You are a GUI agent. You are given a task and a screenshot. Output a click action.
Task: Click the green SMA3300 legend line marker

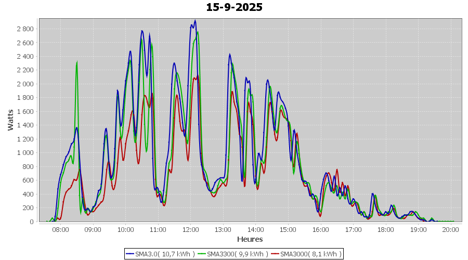[202, 254]
